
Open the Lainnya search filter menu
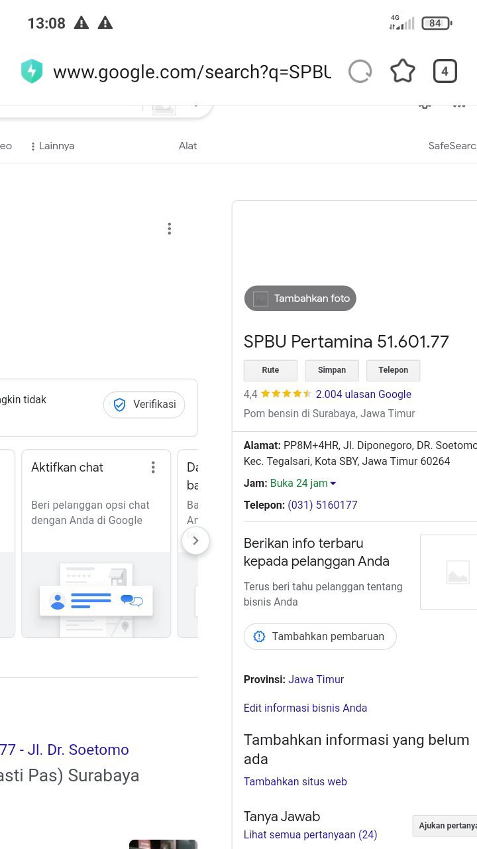[52, 146]
